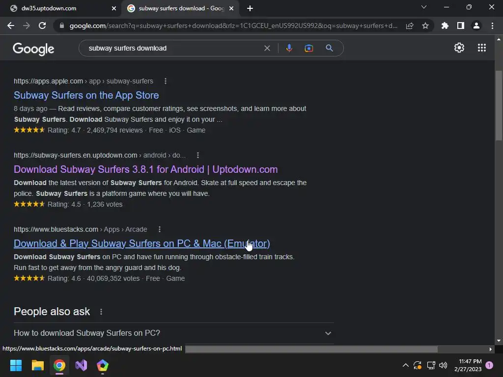Open Download & Play Subway Surfers on PC link
The height and width of the screenshot is (377, 503).
point(142,243)
